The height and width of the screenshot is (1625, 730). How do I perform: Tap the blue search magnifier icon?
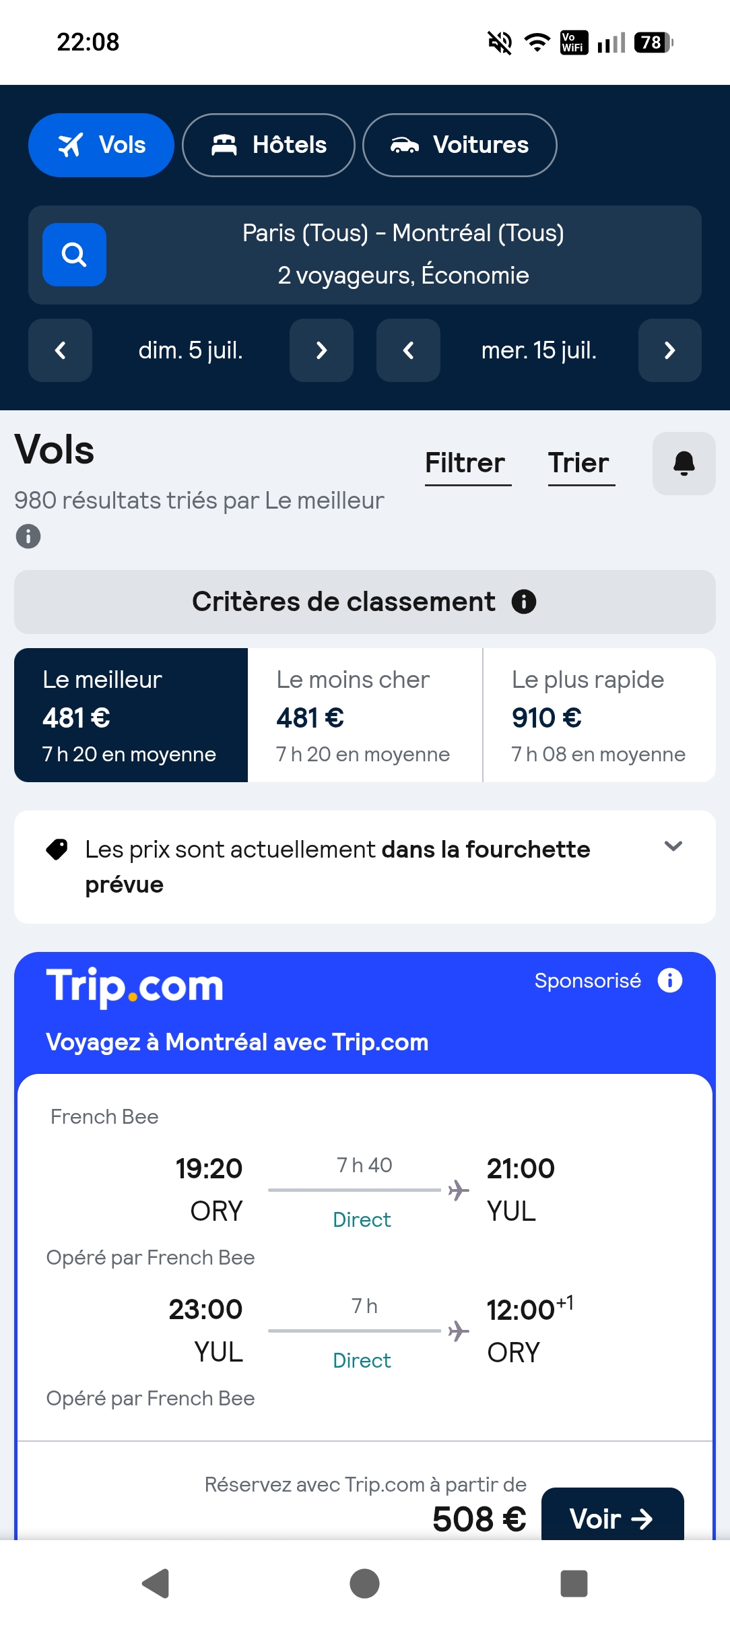[74, 255]
